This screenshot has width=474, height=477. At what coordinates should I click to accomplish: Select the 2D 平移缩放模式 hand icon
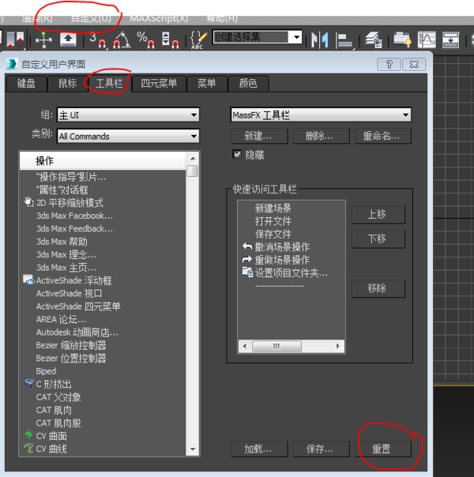point(28,202)
